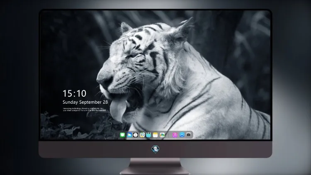Open the yellow Notes app
Viewport: 311px width, 175px height.
[x=155, y=135]
